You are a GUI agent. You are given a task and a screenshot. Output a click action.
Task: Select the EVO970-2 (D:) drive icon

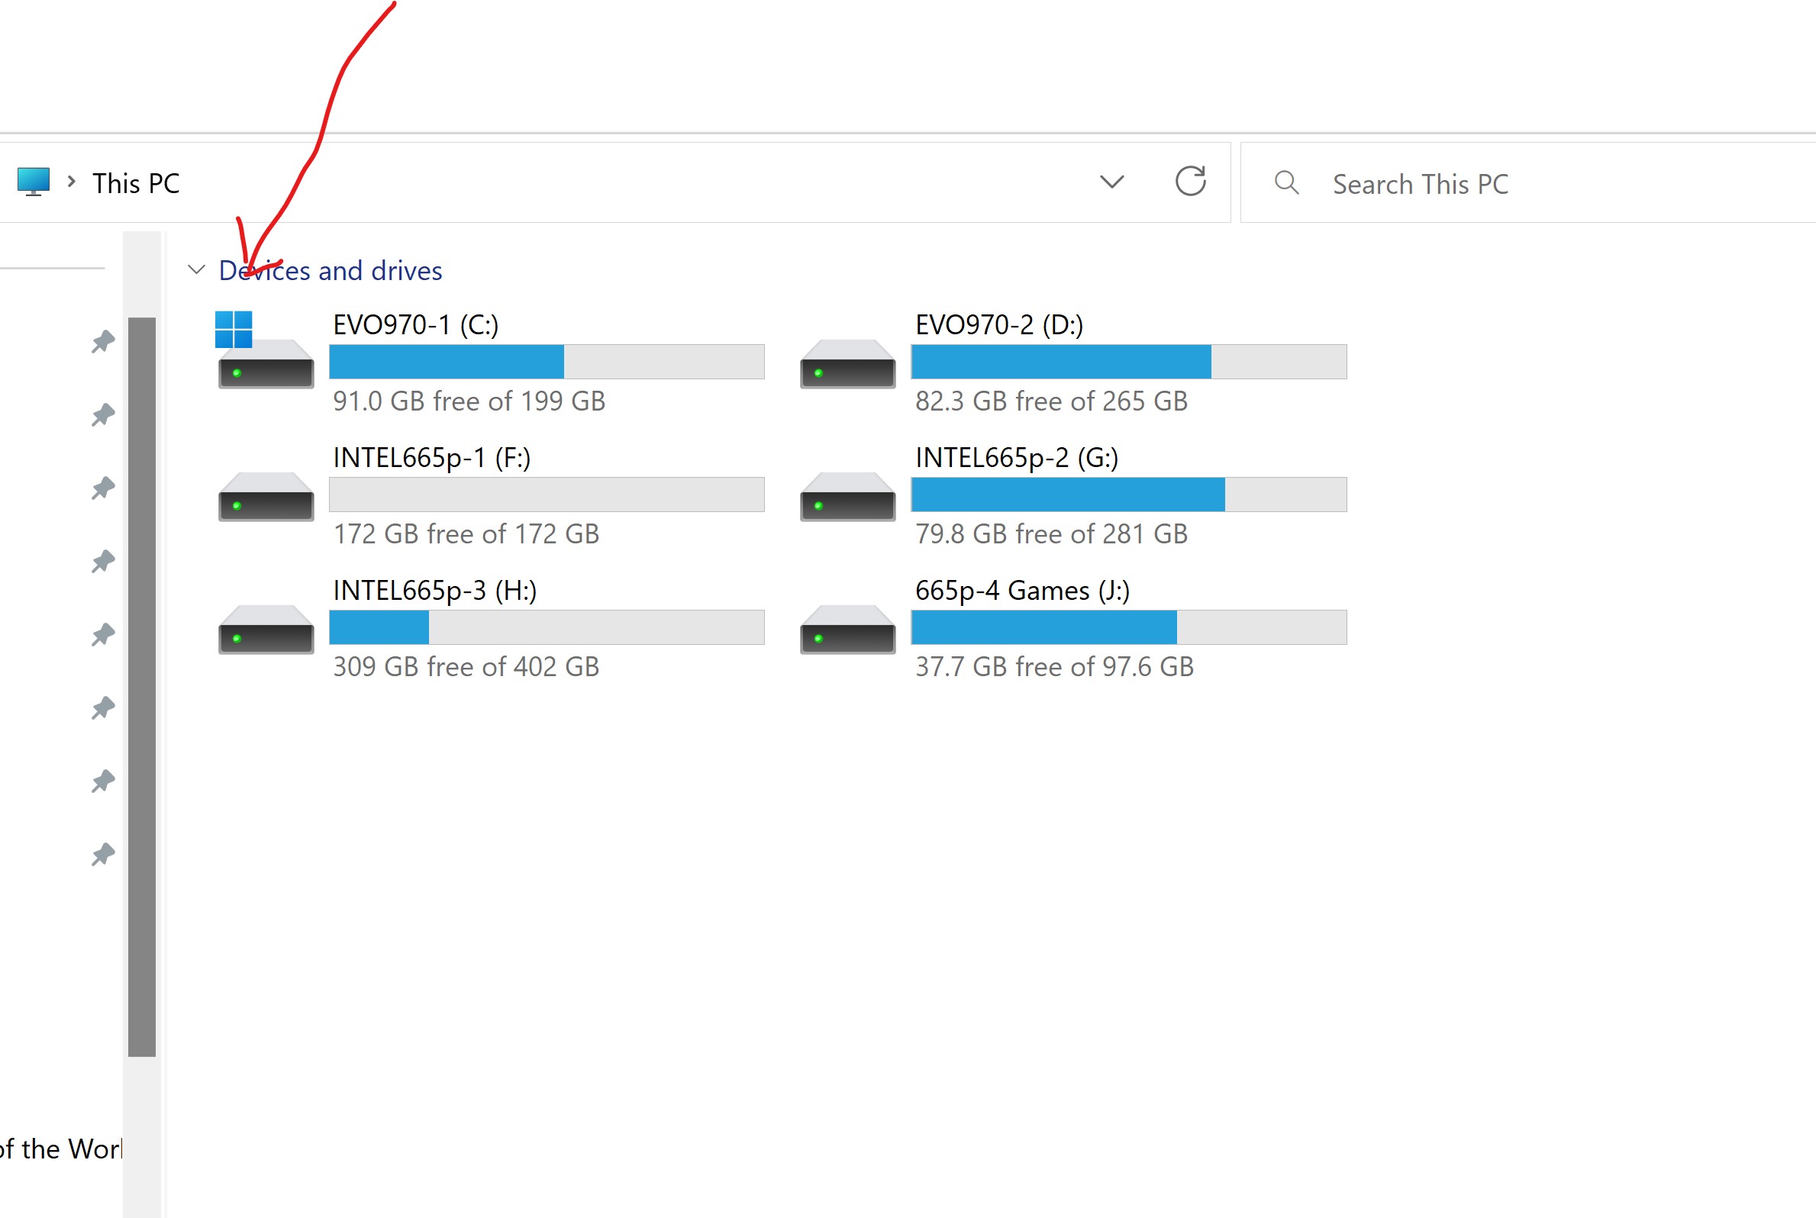847,363
